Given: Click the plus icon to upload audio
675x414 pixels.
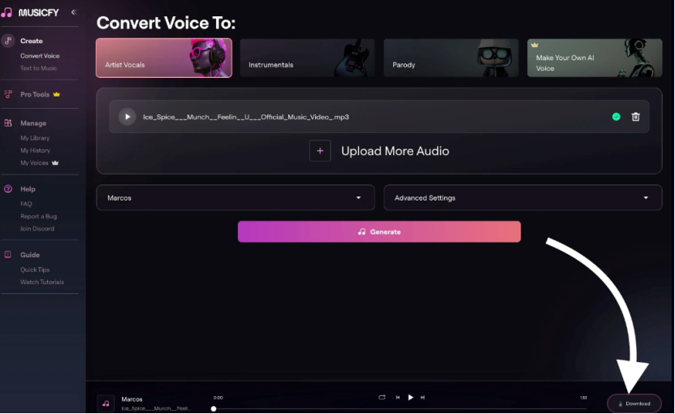Looking at the screenshot, I should coord(320,151).
